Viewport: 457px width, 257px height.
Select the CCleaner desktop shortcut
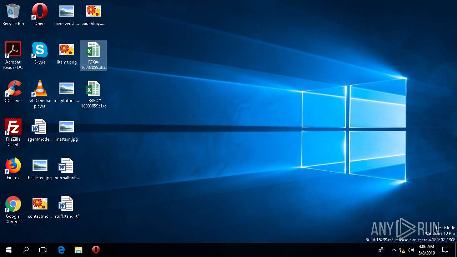13,92
